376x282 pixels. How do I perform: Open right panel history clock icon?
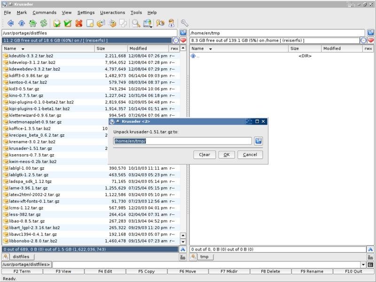363,40
